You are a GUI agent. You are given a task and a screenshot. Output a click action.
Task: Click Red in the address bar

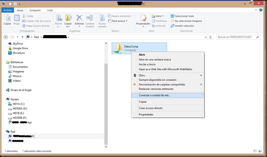point(36,37)
